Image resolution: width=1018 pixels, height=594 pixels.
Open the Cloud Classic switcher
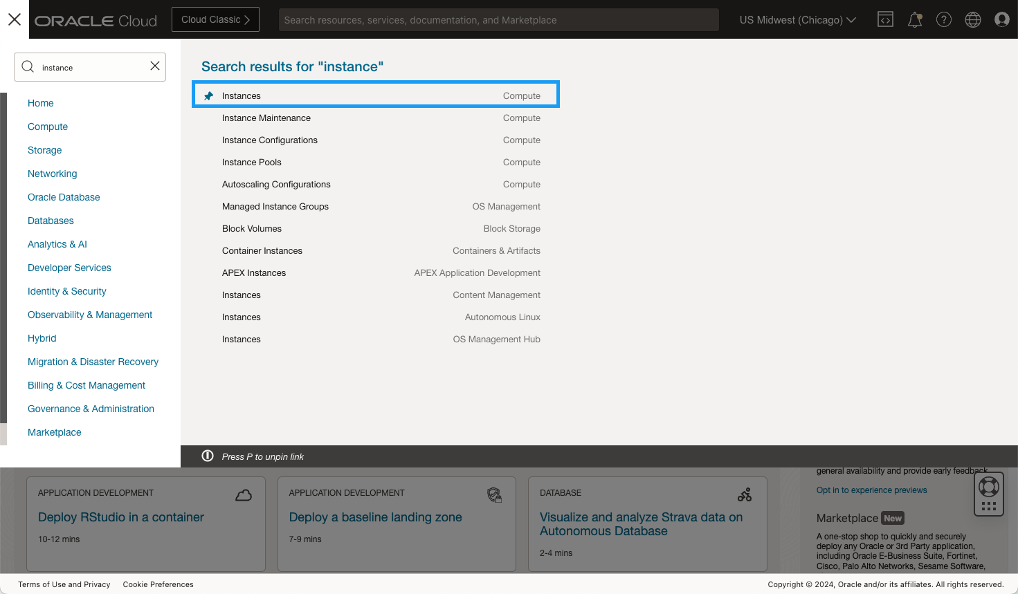click(215, 19)
